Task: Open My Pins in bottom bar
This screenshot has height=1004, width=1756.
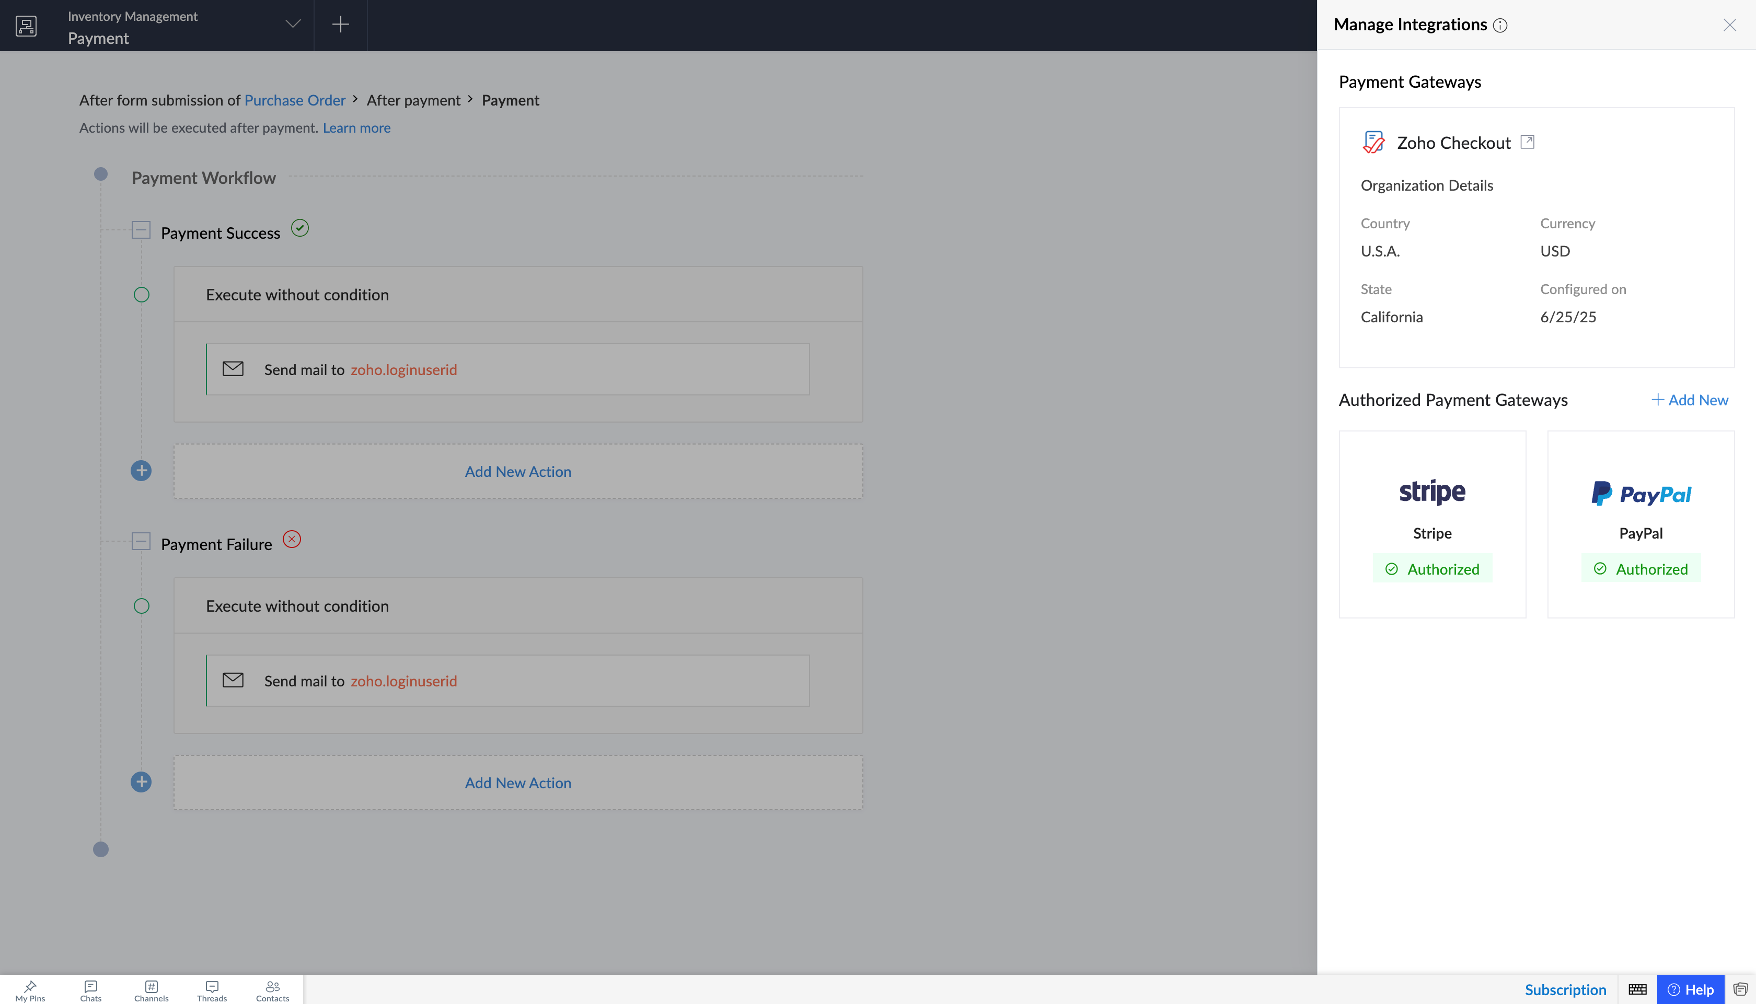Action: (x=30, y=990)
